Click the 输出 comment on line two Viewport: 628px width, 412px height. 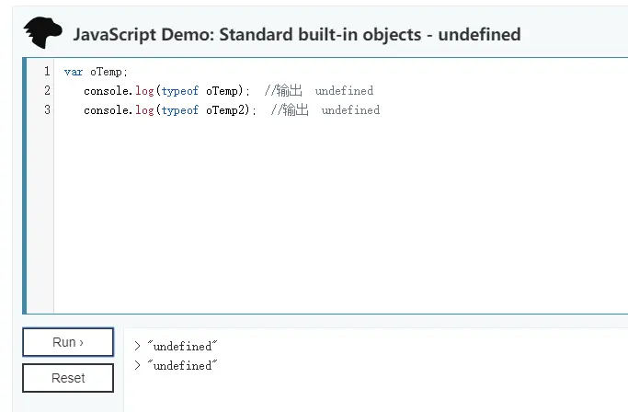(x=289, y=90)
